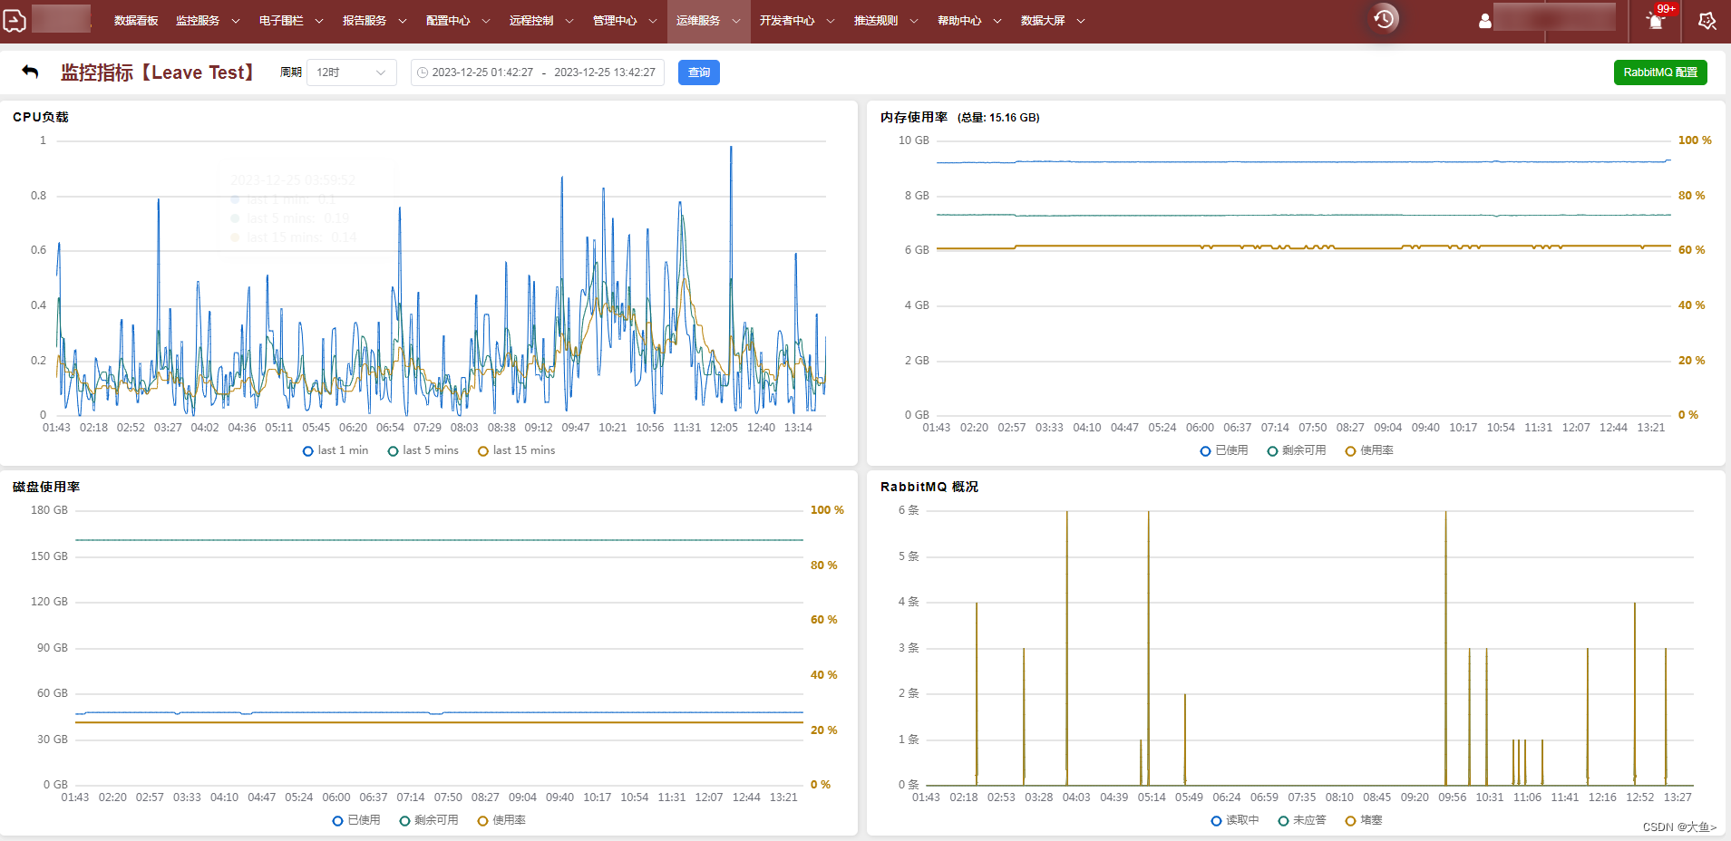Expand the 配置中心 menu

pyautogui.click(x=458, y=21)
